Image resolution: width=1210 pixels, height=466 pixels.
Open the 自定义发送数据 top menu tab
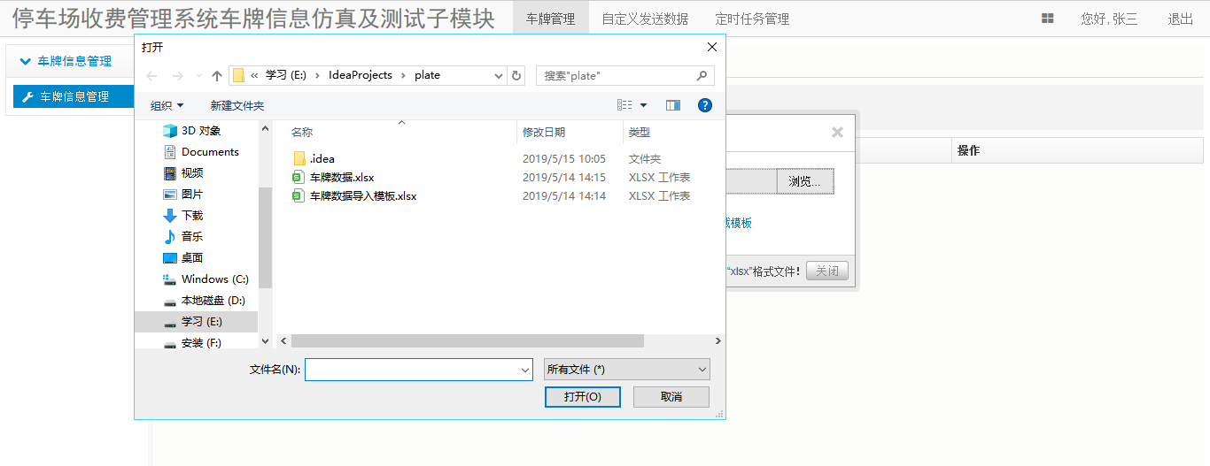click(x=645, y=19)
